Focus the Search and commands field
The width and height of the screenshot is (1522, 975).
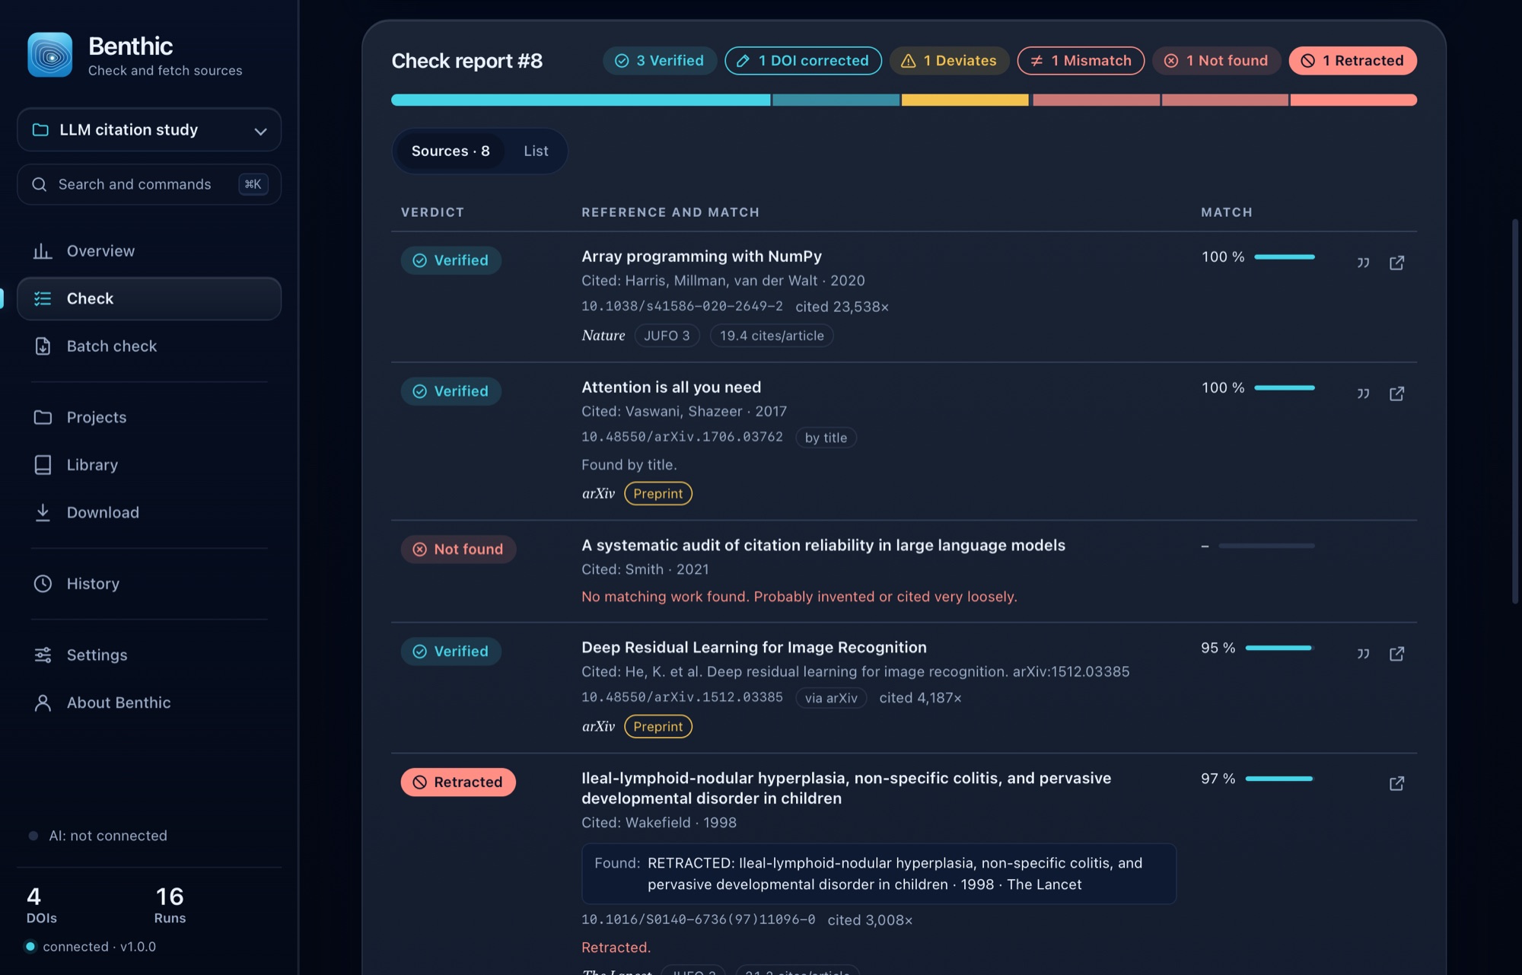point(149,184)
